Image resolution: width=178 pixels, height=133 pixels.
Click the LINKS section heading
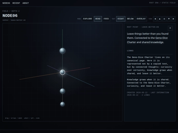130,51
